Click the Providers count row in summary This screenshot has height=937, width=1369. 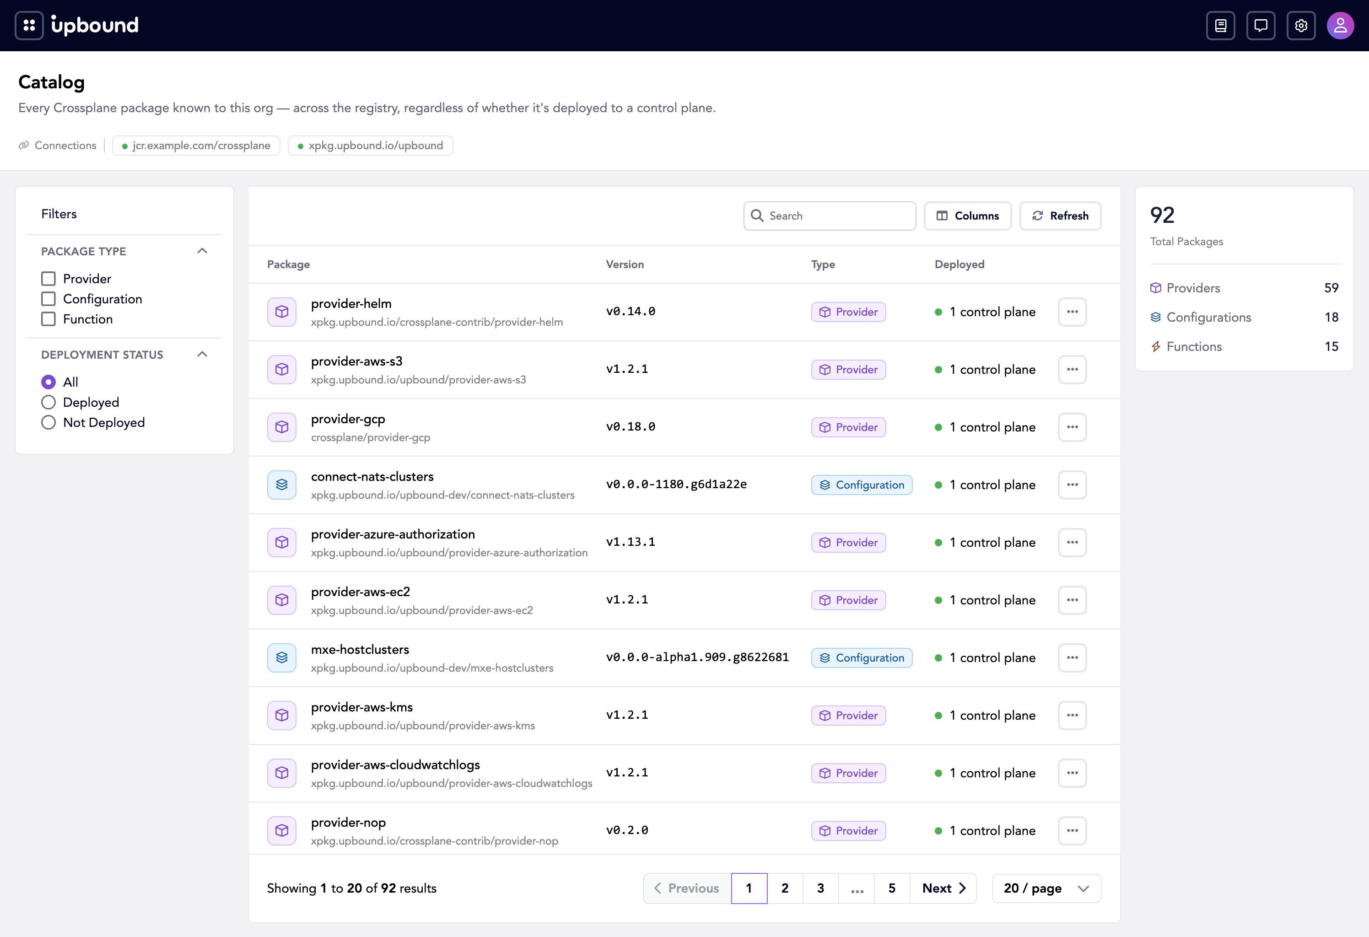click(1244, 288)
